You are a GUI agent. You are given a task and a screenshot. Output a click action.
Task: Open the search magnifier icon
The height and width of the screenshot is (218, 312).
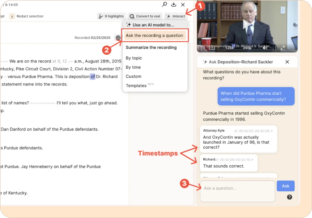(164, 4)
